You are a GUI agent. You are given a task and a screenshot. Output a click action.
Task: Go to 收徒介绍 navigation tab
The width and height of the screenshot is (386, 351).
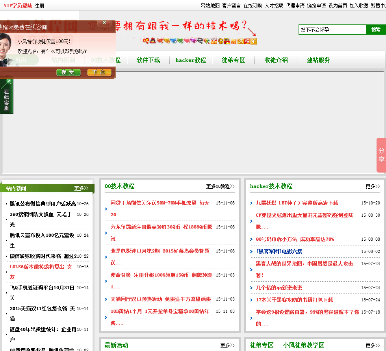pyautogui.click(x=276, y=60)
